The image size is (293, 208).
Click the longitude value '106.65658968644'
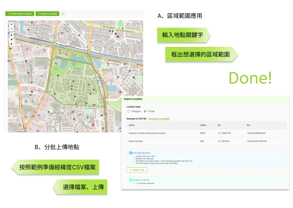[256, 133]
